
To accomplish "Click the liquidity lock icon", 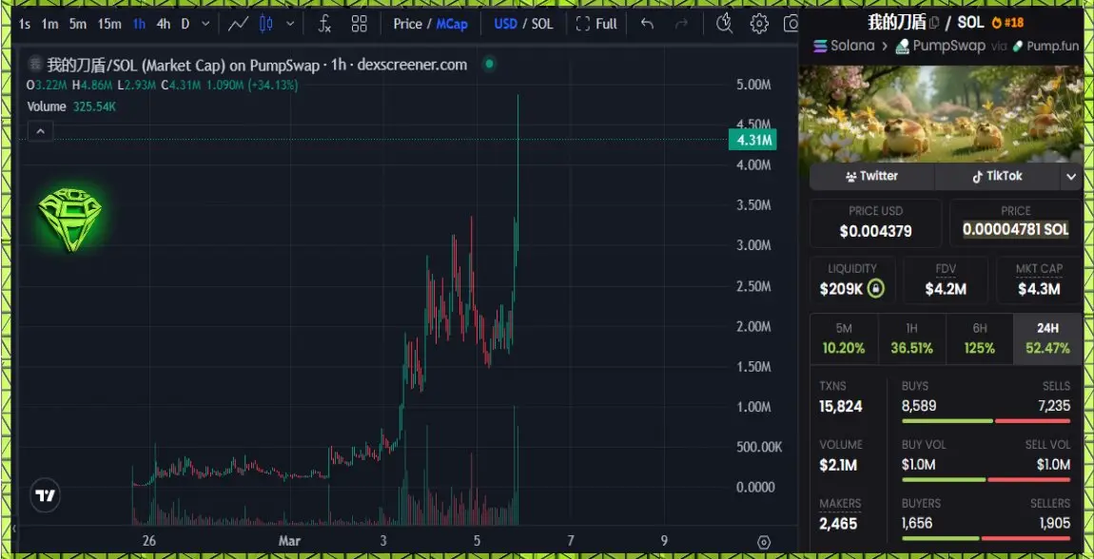I will (x=875, y=288).
